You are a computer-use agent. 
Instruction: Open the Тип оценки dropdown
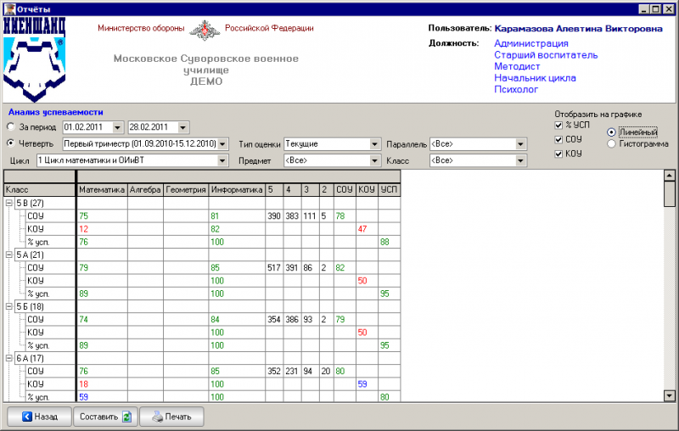pos(375,143)
